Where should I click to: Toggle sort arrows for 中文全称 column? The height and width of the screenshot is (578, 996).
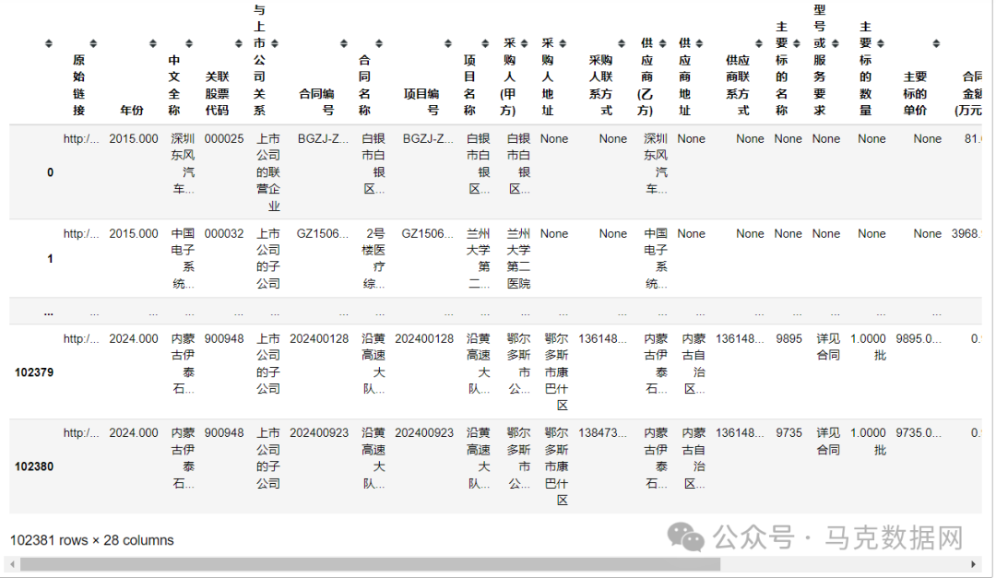click(189, 44)
